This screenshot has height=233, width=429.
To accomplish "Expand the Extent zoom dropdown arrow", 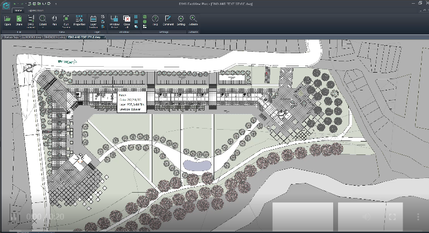I will click(x=43, y=27).
